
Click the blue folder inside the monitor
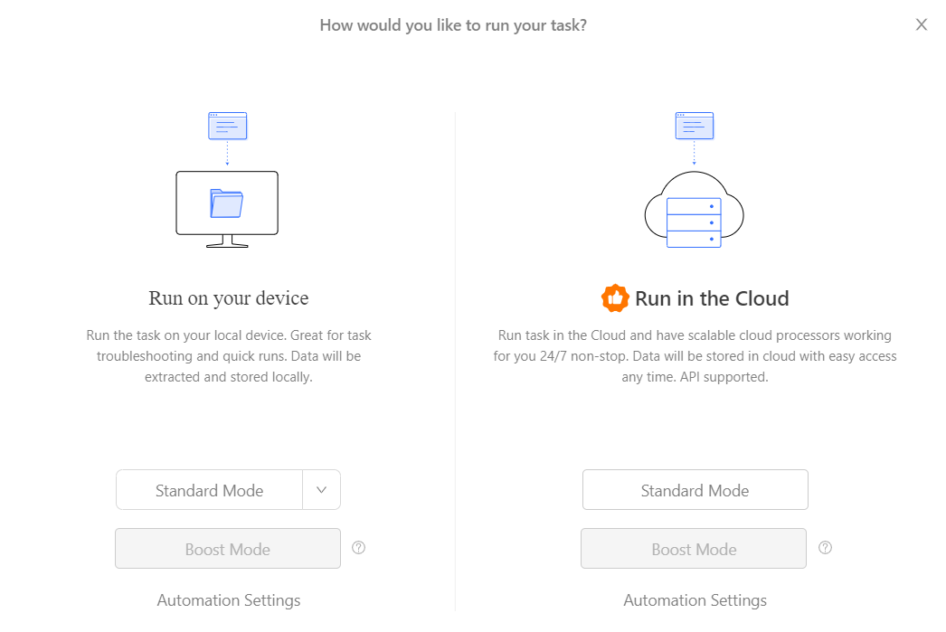coord(226,203)
